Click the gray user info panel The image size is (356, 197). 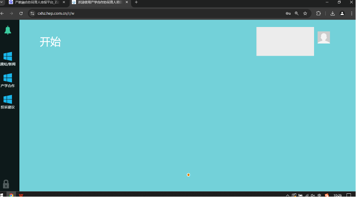285,41
